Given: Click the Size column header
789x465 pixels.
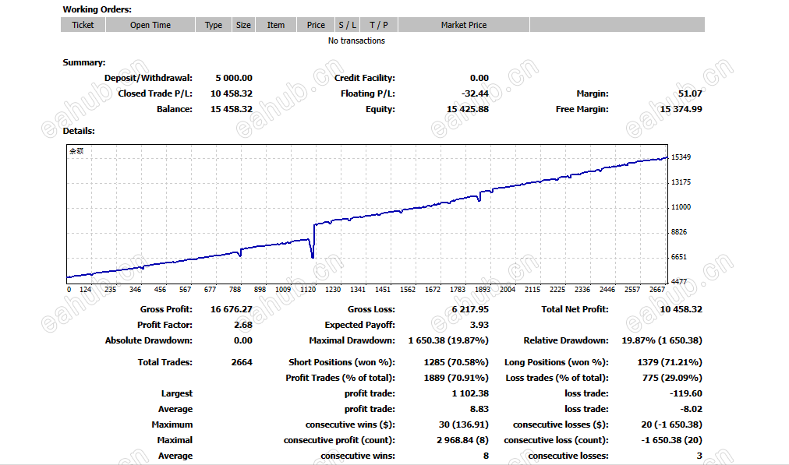Looking at the screenshot, I should click(243, 25).
